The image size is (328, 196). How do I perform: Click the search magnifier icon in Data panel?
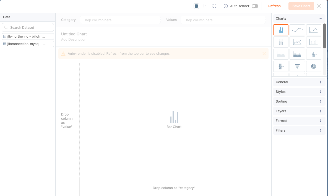[6, 27]
